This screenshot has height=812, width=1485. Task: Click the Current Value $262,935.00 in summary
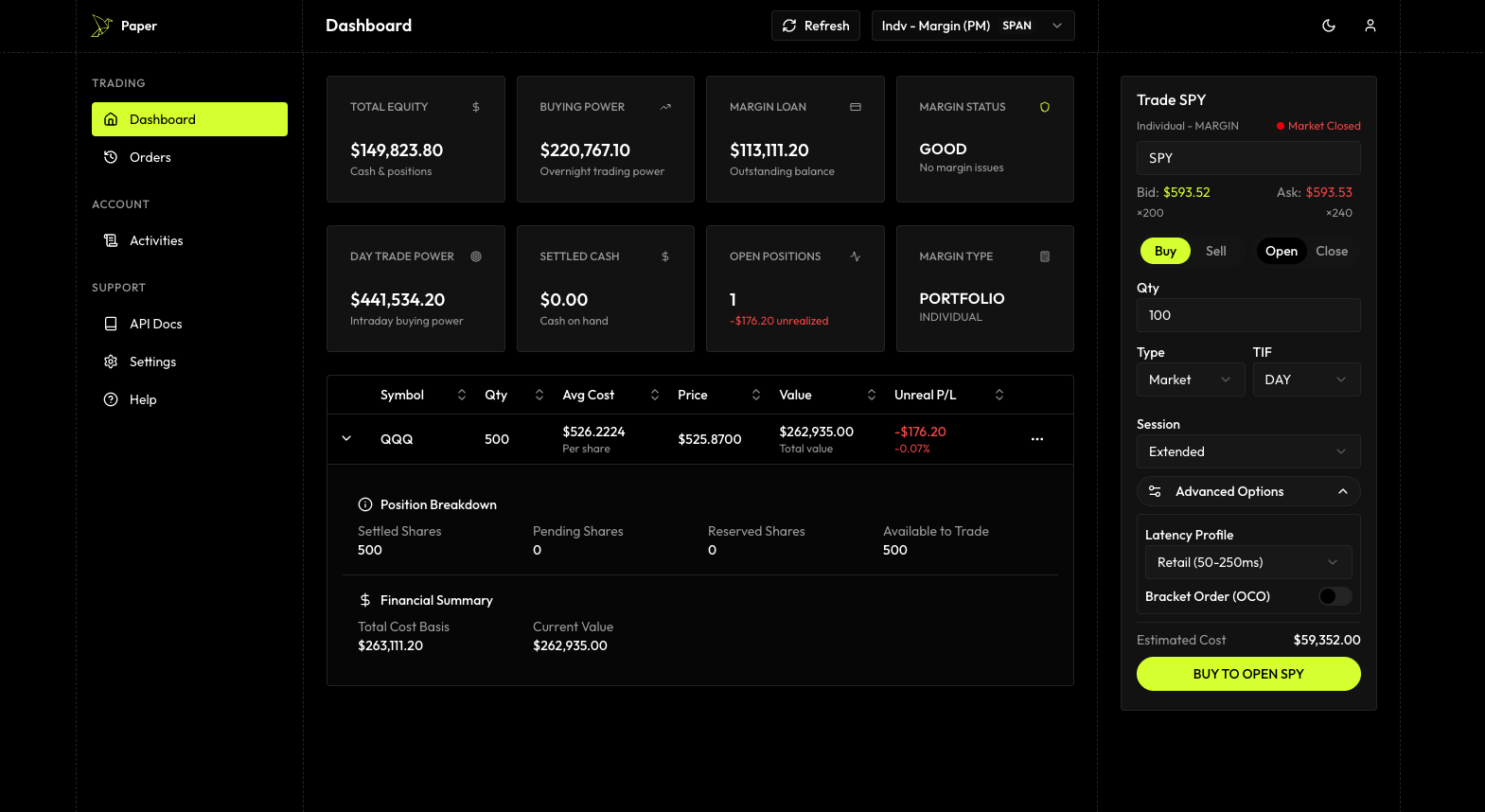click(570, 645)
